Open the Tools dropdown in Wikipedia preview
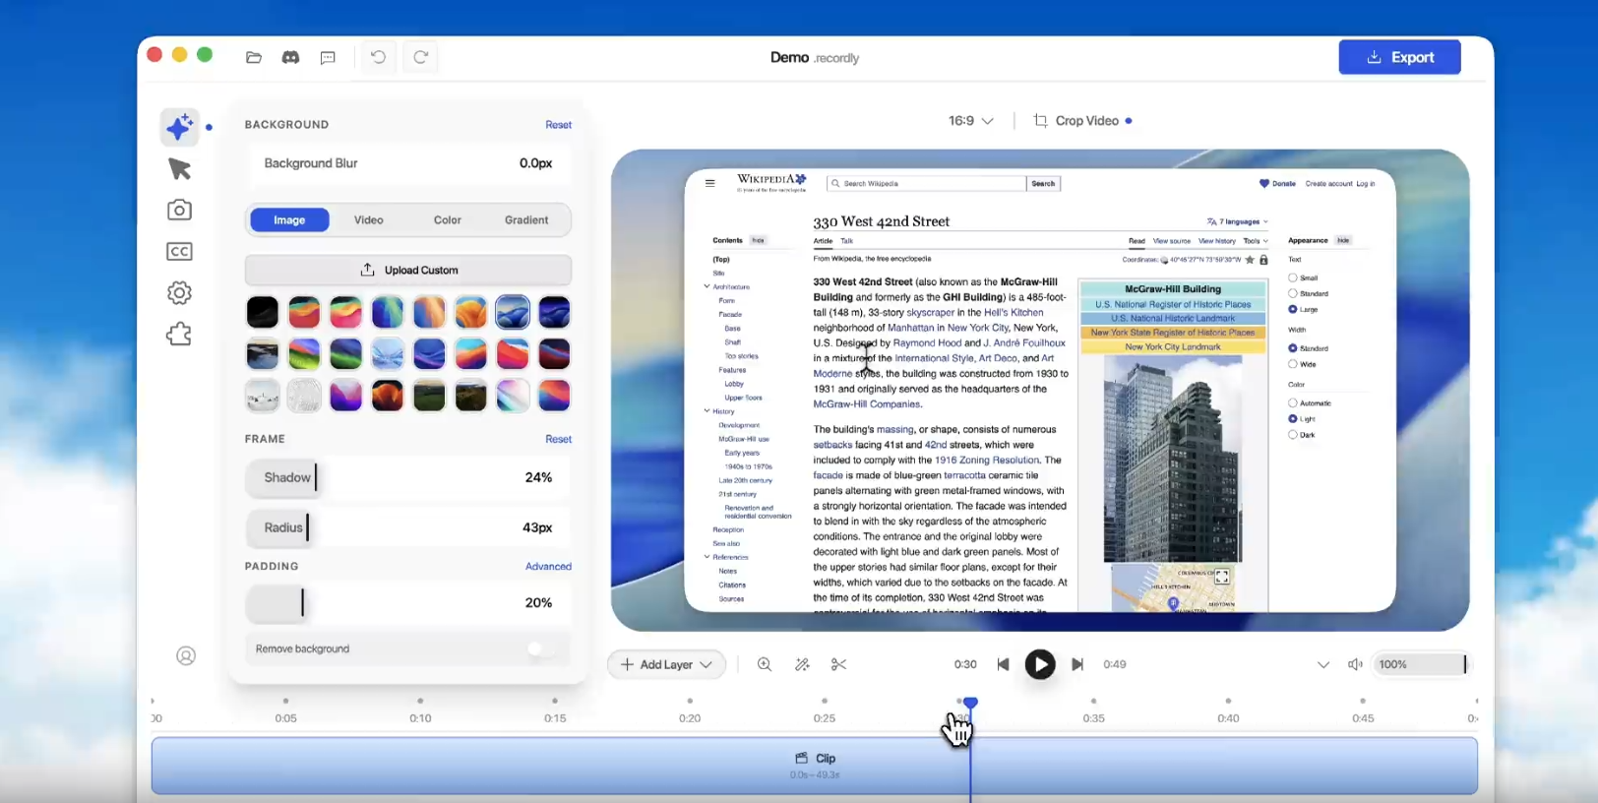The width and height of the screenshot is (1598, 803). [1256, 240]
